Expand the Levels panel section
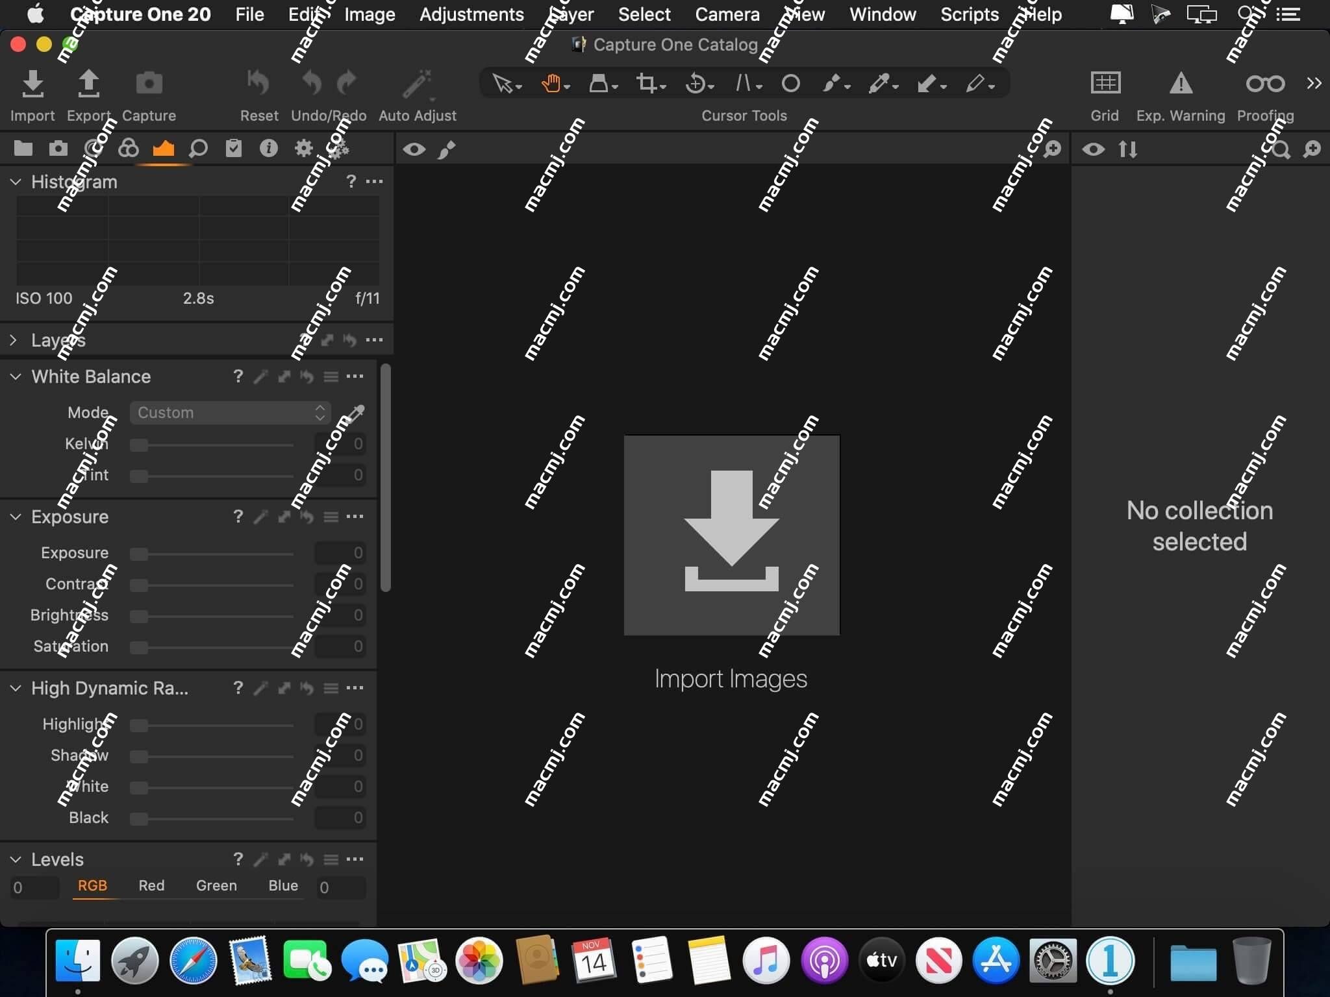The height and width of the screenshot is (997, 1330). tap(16, 859)
